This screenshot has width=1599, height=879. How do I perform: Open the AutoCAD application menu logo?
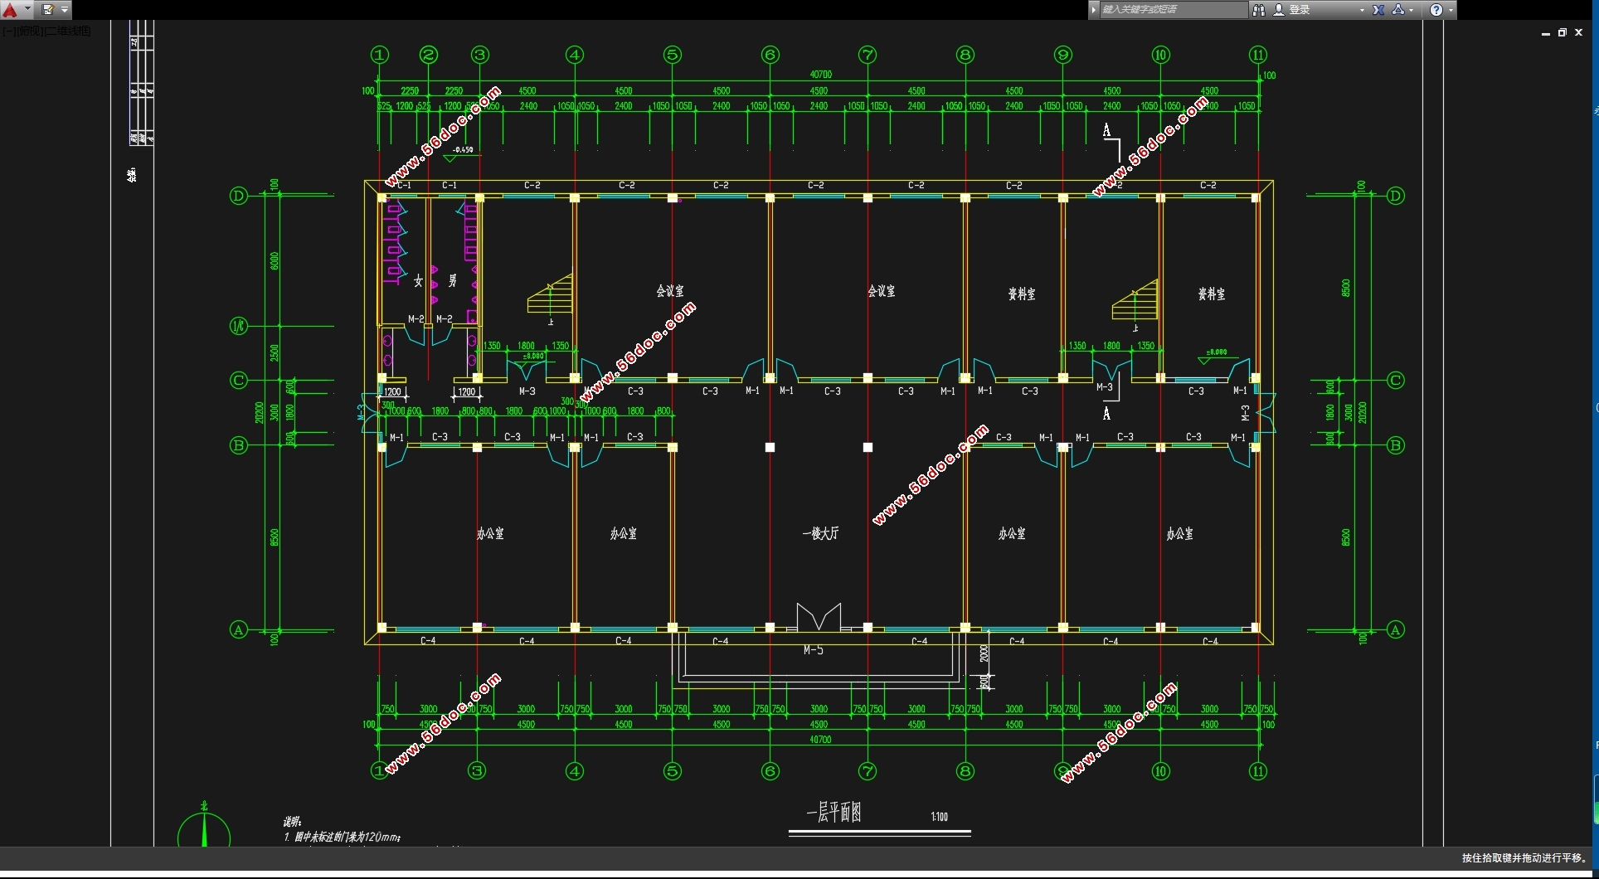[11, 10]
